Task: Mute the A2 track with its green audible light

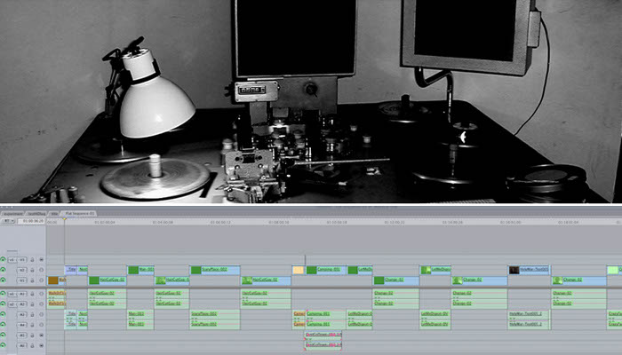Action: tap(3, 304)
